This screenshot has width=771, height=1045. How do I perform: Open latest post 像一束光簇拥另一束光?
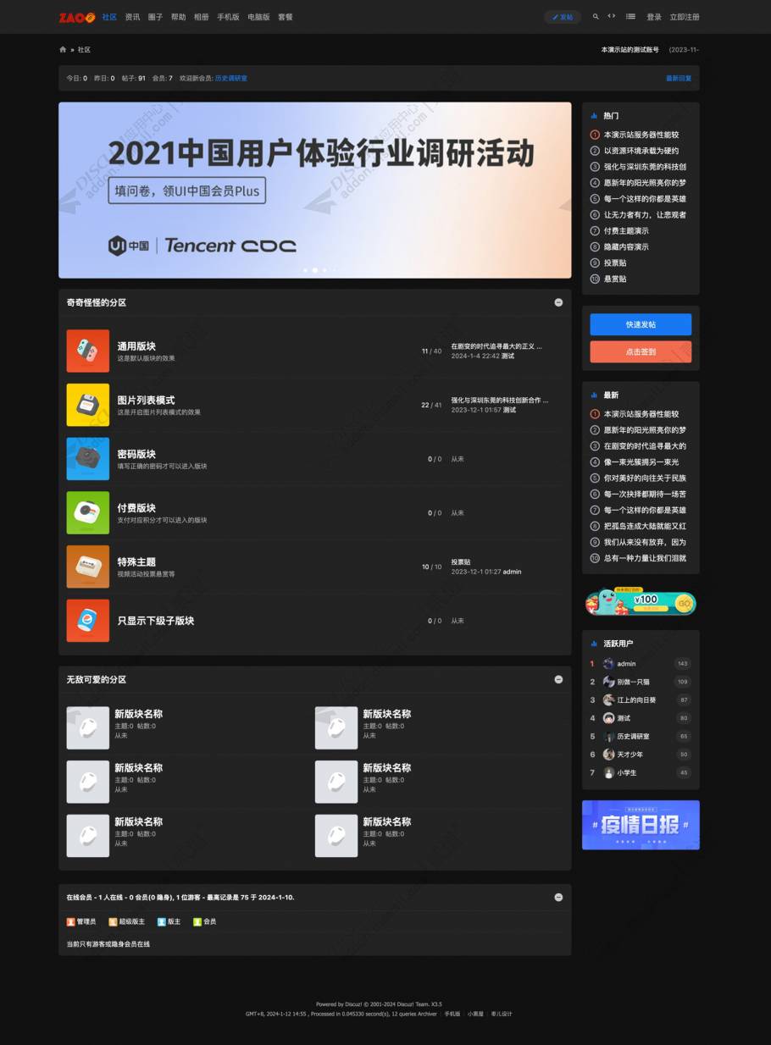pos(641,462)
